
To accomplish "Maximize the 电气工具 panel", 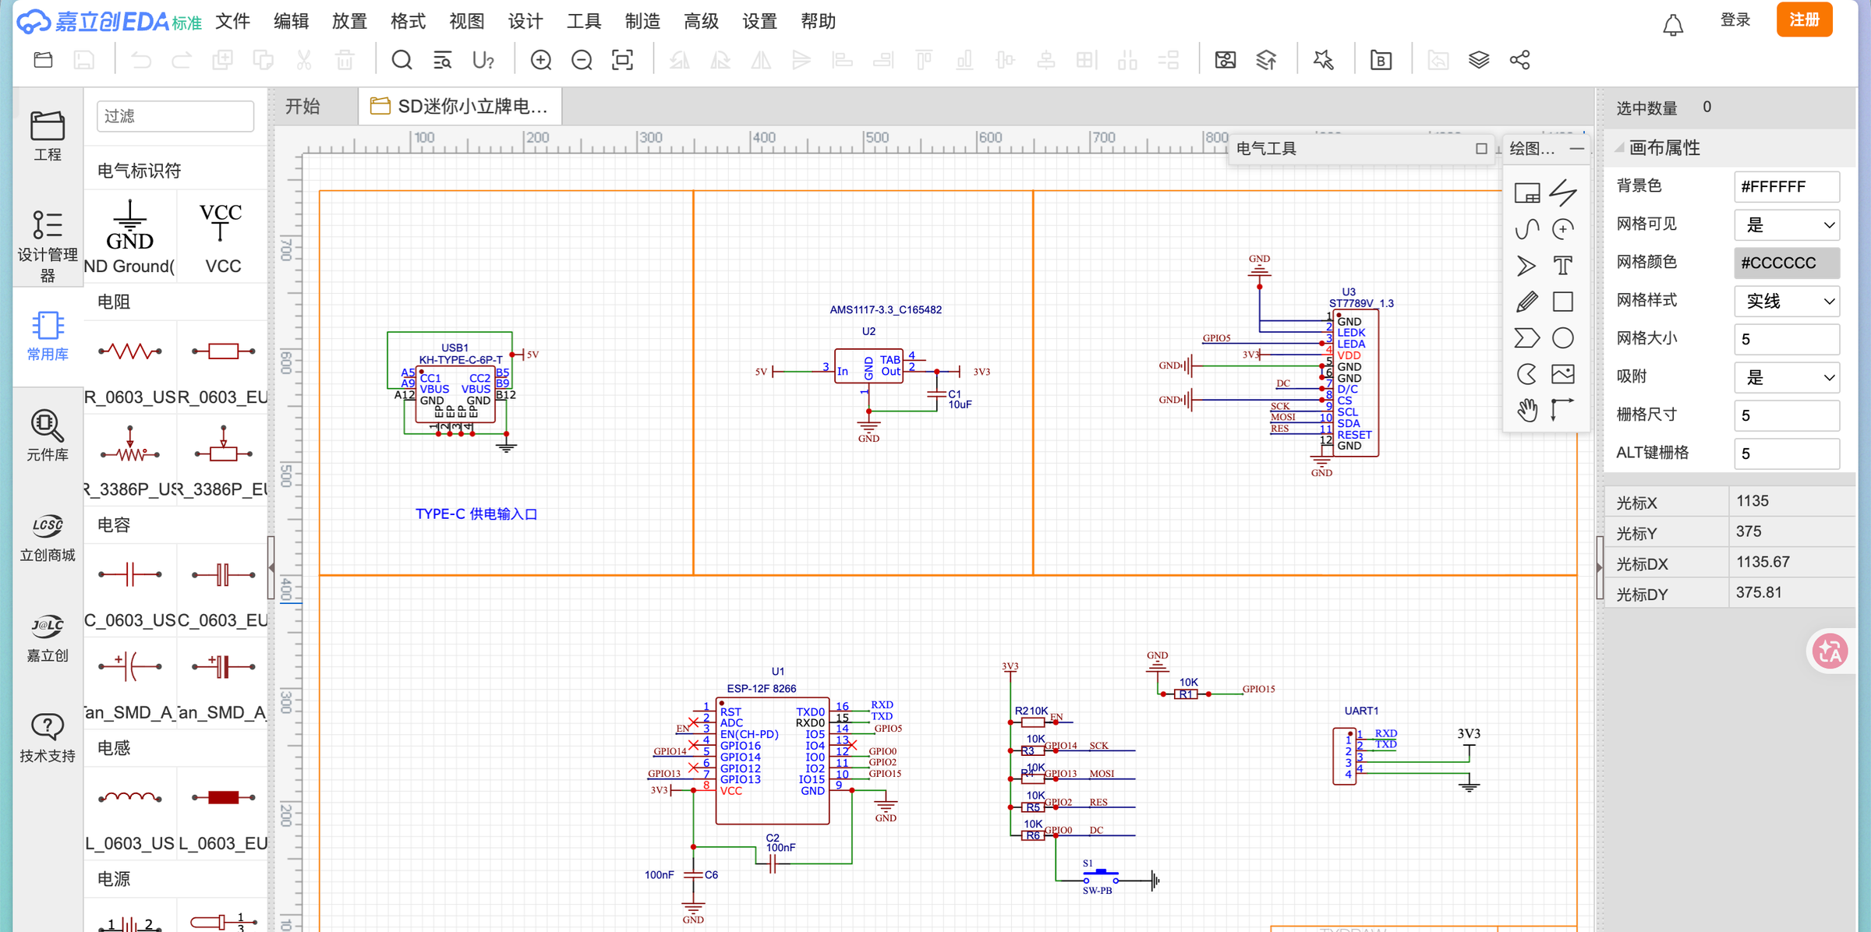I will point(1481,148).
